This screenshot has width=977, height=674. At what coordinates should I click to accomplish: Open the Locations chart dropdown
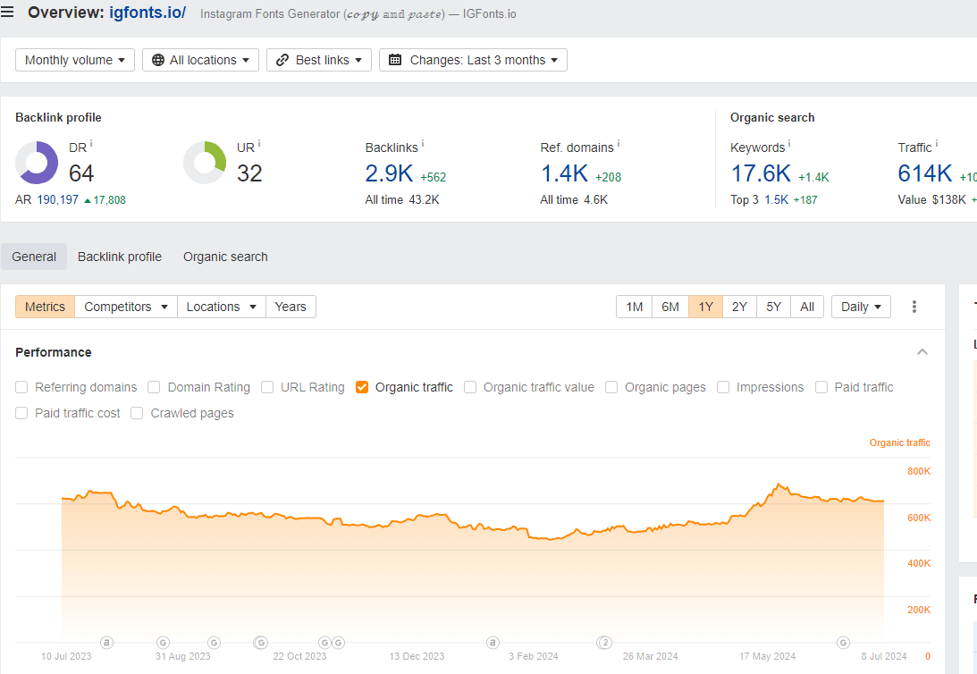(221, 307)
